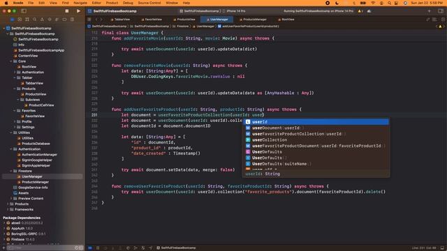
Task: Switch to the FavoriteView editor tab
Action: (x=152, y=20)
